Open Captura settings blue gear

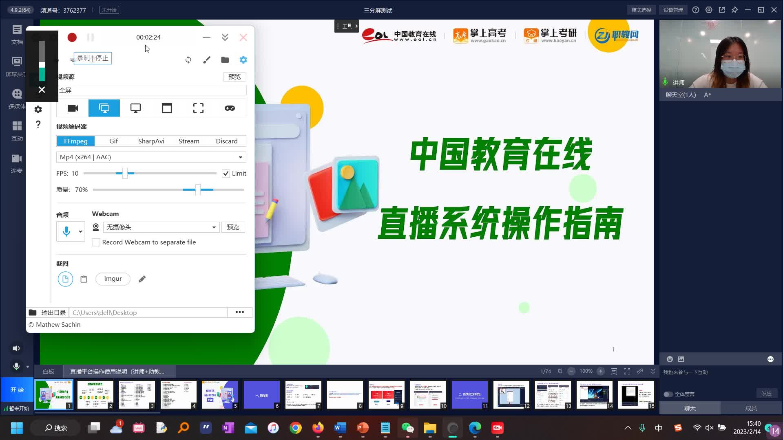(x=243, y=60)
